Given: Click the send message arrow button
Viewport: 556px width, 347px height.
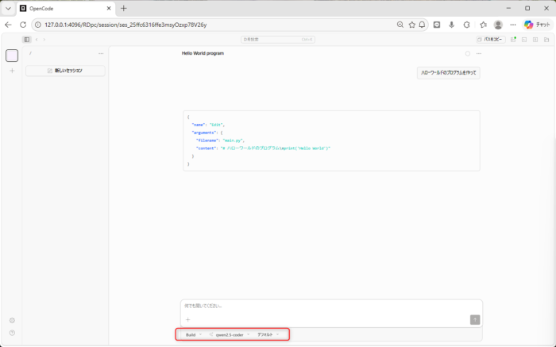Looking at the screenshot, I should tap(475, 319).
